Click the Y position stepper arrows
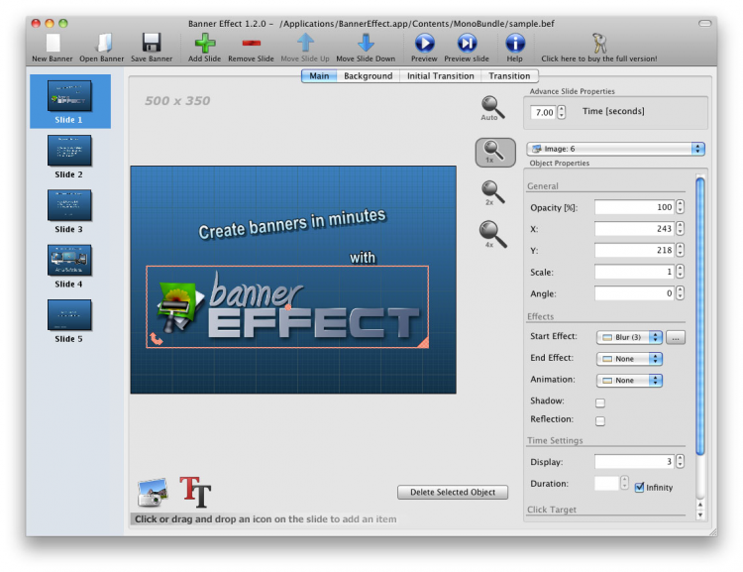The width and height of the screenshot is (743, 572). coord(680,250)
